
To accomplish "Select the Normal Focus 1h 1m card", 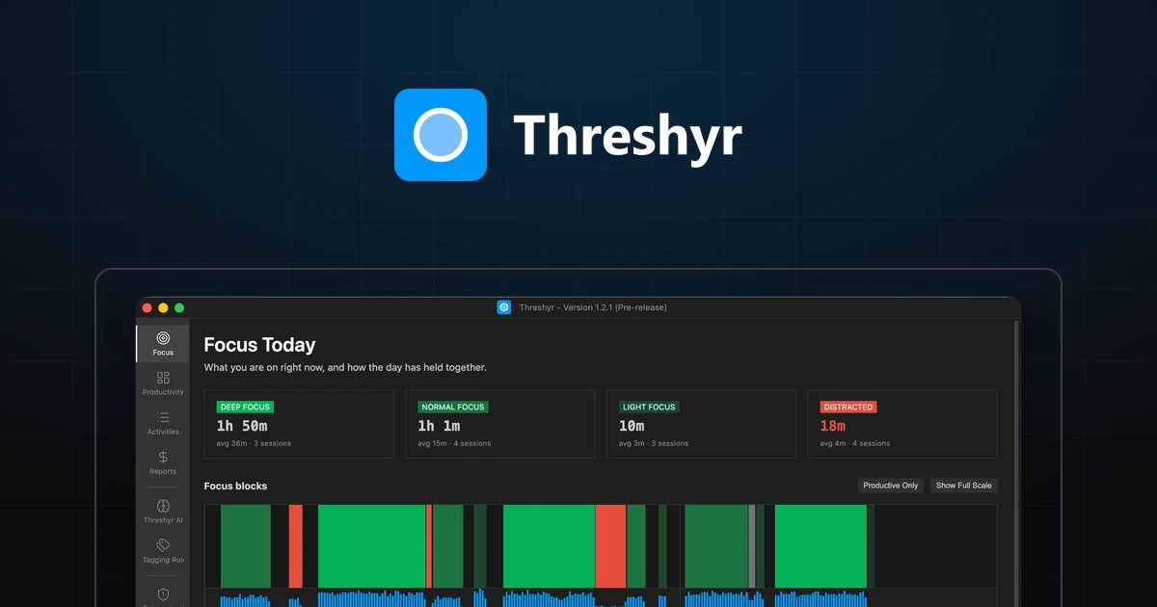I will pyautogui.click(x=499, y=424).
